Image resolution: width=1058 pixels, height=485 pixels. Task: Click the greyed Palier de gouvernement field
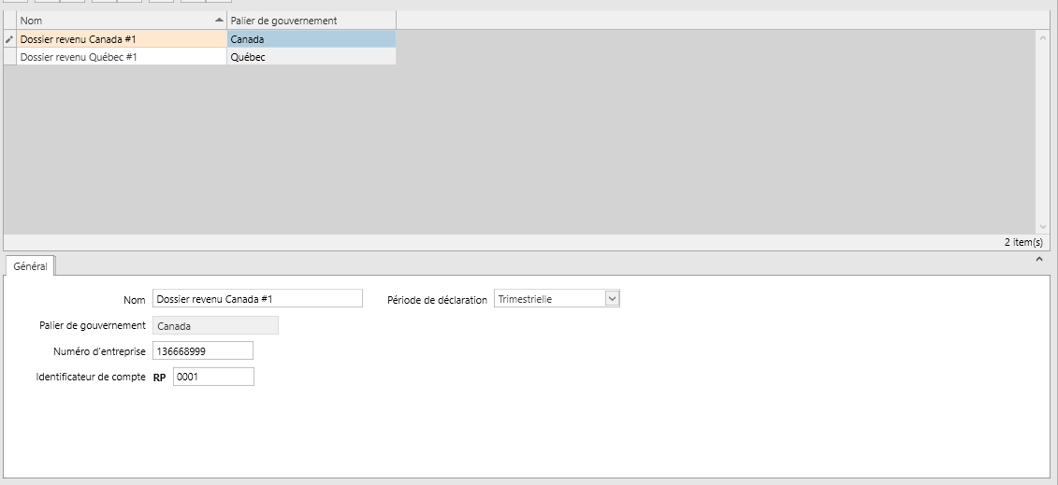(216, 325)
